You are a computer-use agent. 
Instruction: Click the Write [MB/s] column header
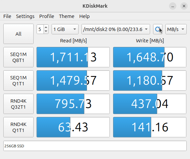[x=150, y=41]
